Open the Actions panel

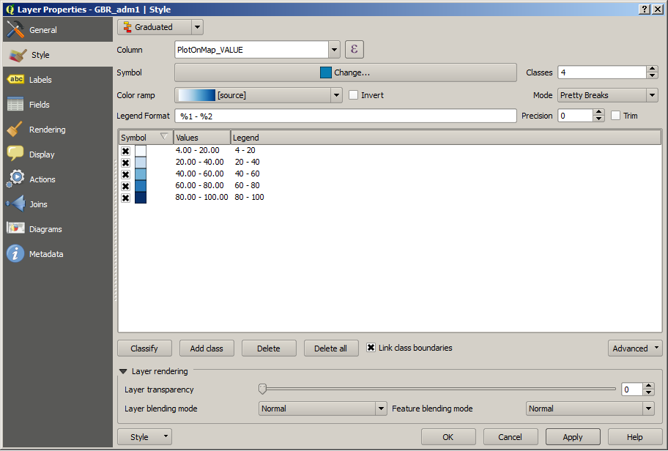41,179
